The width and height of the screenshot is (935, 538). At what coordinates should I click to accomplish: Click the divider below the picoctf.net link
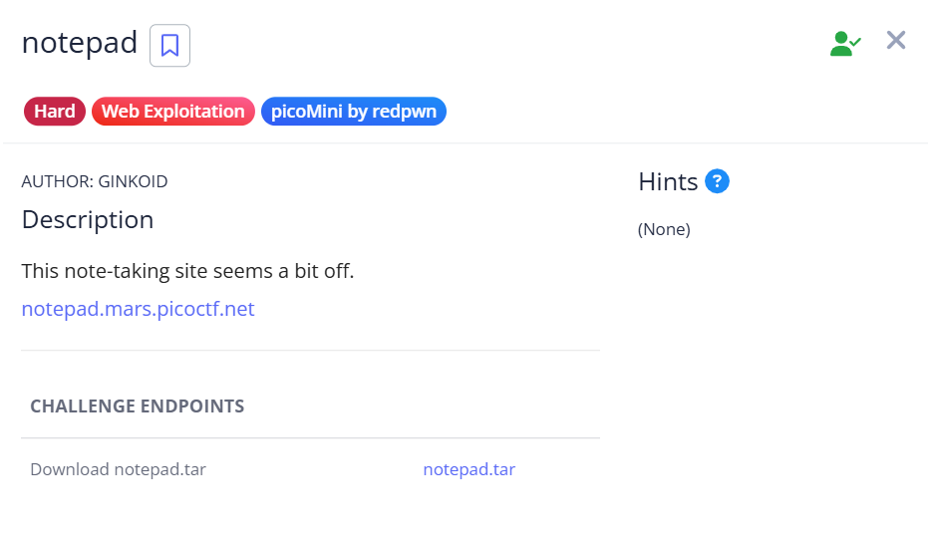[x=310, y=351]
